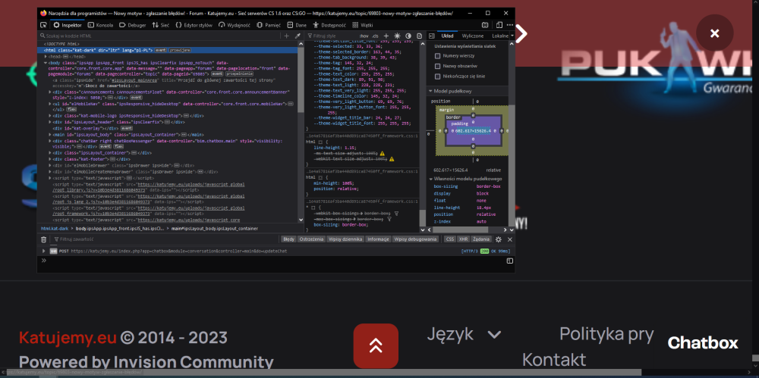Open the sidebar tabs overflow dropdown arrow
Viewport: 759px width, 378px height.
point(512,36)
